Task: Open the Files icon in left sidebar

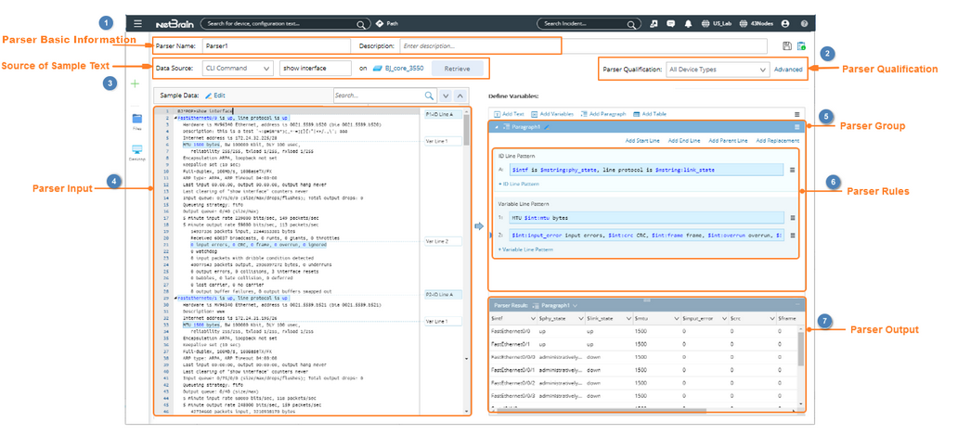Action: coord(136,121)
